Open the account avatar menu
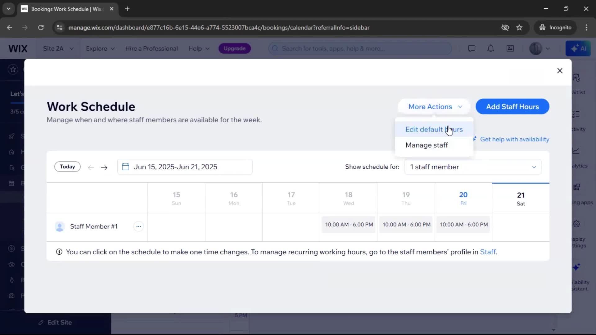Image resolution: width=596 pixels, height=335 pixels. click(535, 49)
